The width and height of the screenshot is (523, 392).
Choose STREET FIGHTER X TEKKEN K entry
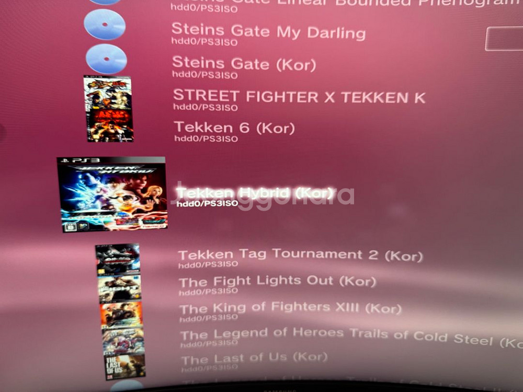[299, 97]
